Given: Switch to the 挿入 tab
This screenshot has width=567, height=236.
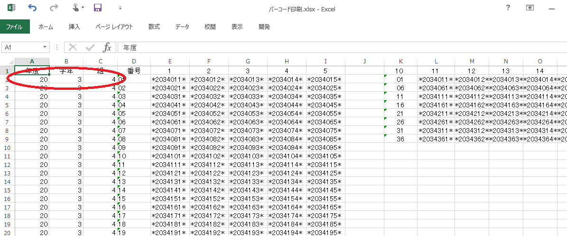Looking at the screenshot, I should coord(74,26).
